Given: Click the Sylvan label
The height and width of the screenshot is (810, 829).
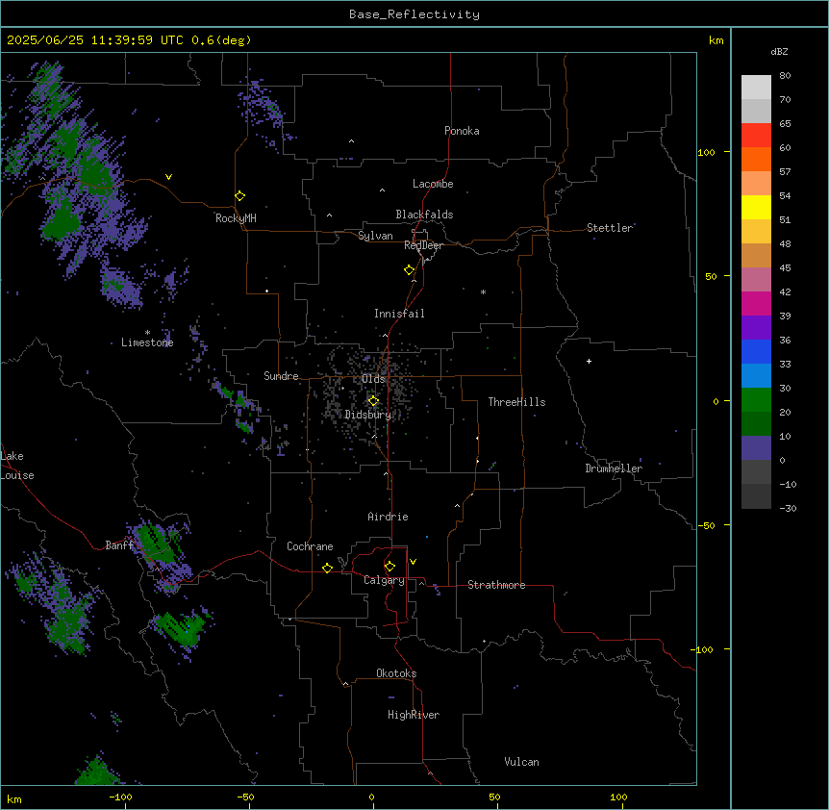Looking at the screenshot, I should click(375, 236).
